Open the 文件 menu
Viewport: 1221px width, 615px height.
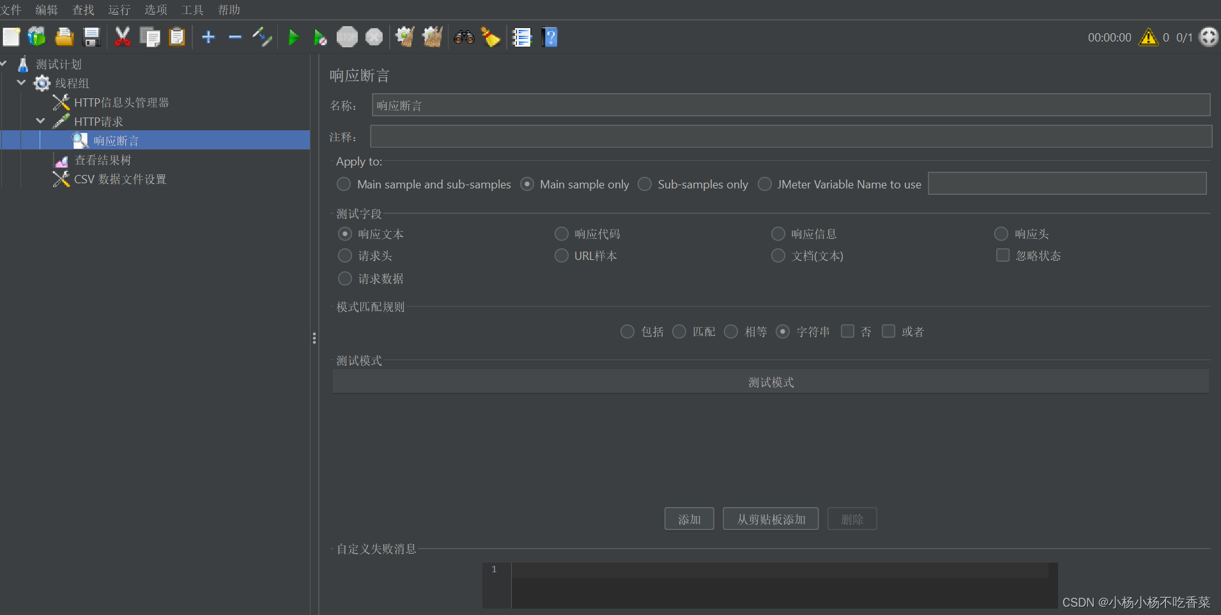point(10,10)
